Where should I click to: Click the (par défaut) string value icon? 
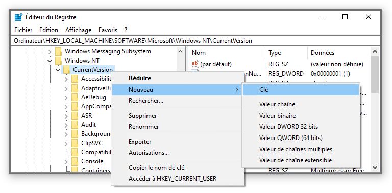pos(195,64)
